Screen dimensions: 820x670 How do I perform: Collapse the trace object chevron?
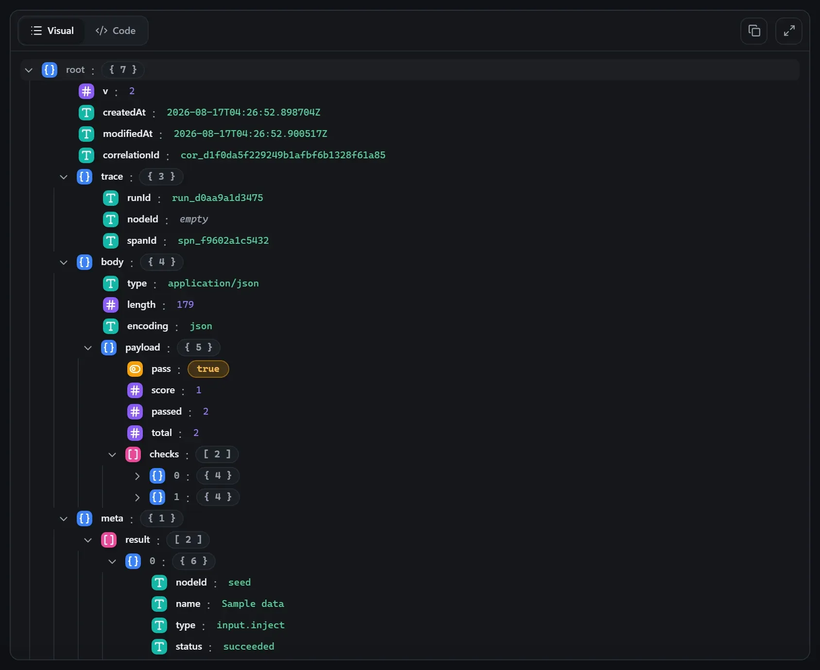tap(64, 177)
